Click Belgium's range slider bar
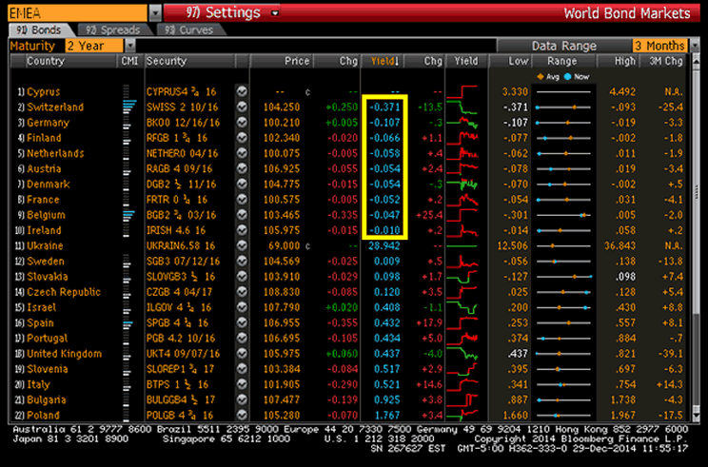This screenshot has height=467, width=708. click(563, 215)
